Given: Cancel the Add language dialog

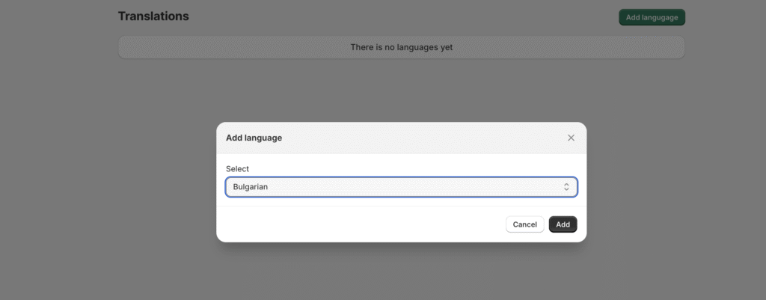Looking at the screenshot, I should click(x=524, y=224).
